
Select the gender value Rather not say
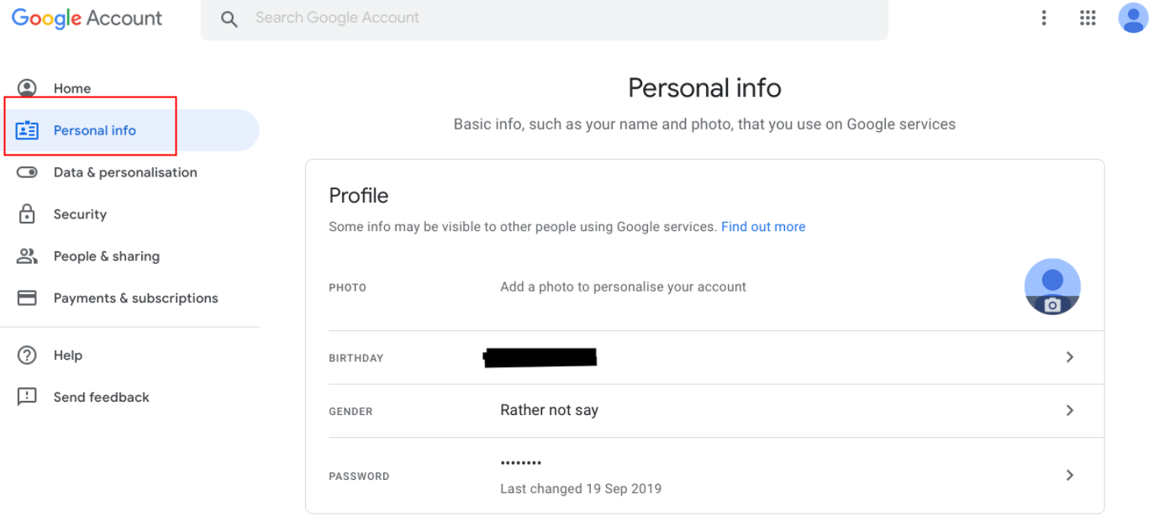tap(549, 410)
